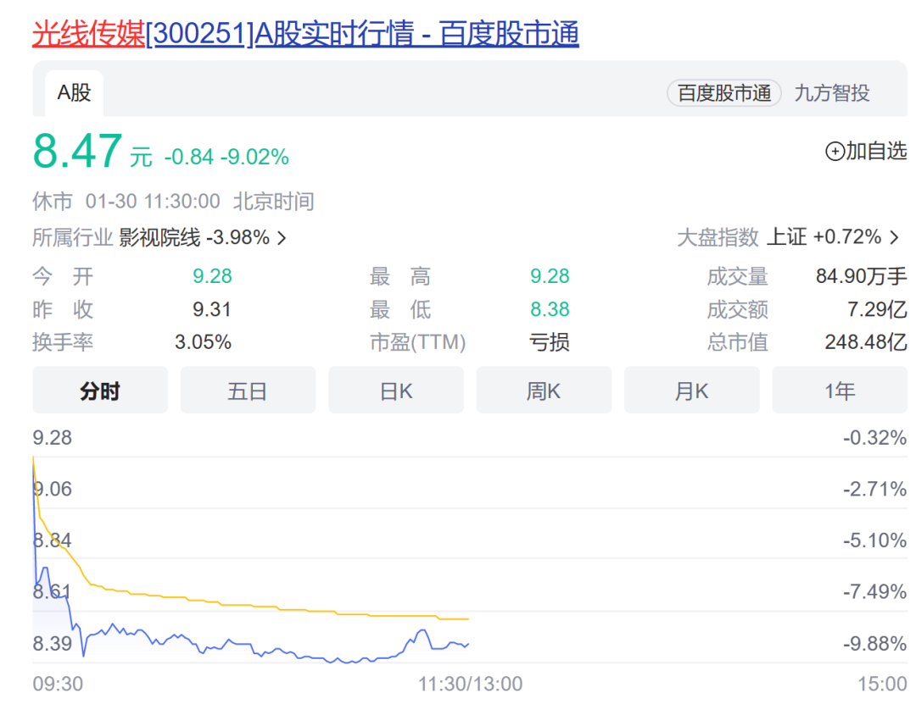This screenshot has width=916, height=704.
Task: Click the current price 8.47
Action: 77,151
